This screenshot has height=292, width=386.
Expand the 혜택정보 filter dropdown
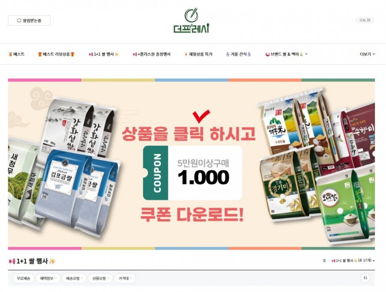pos(48,278)
